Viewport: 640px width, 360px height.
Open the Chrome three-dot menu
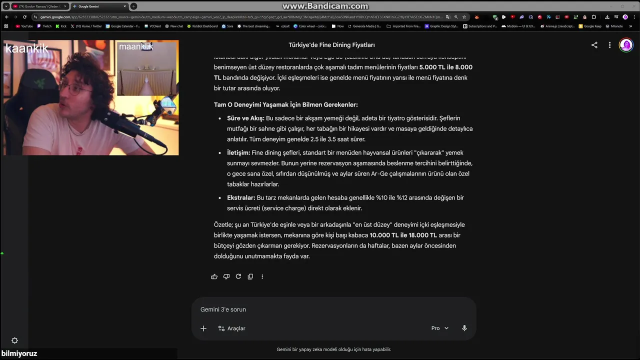(634, 17)
